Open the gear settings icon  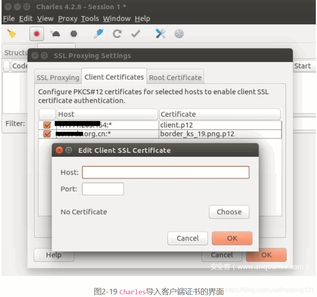pyautogui.click(x=179, y=34)
